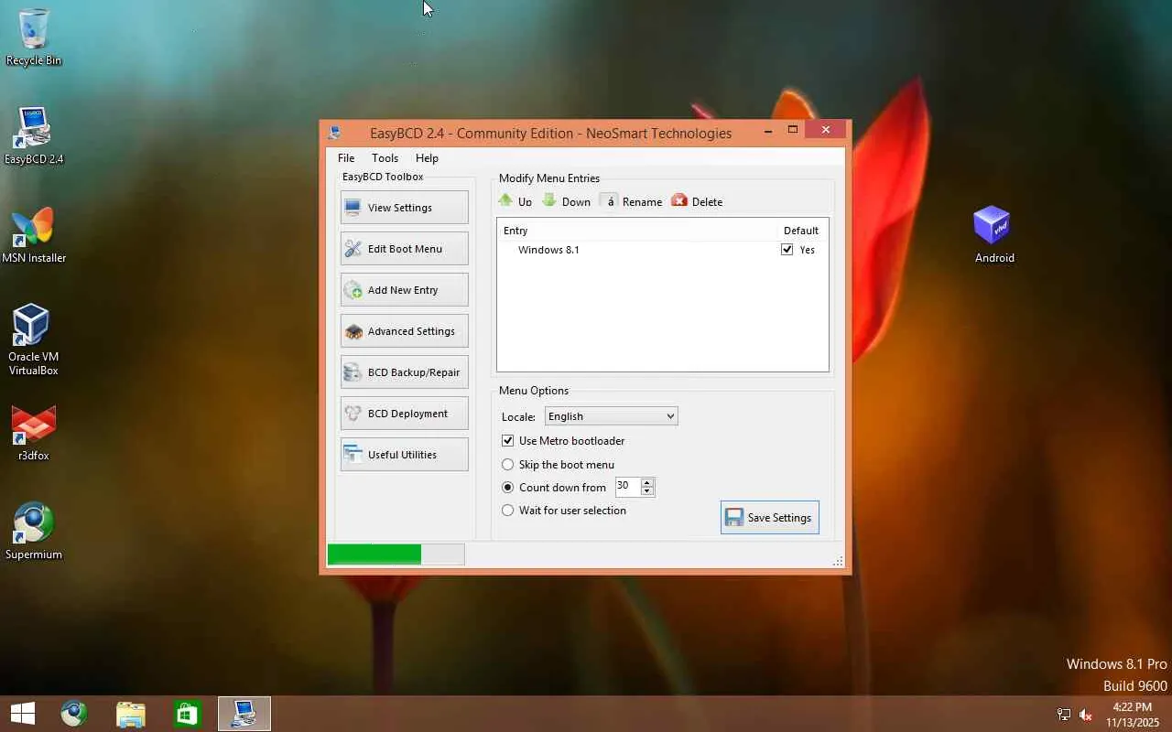1172x732 pixels.
Task: Open Edit Boot Menu section
Action: [x=404, y=249]
